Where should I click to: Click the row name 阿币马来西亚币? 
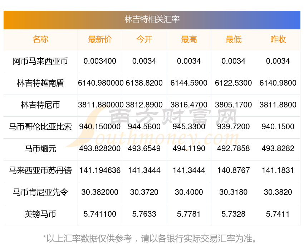pos(40,61)
